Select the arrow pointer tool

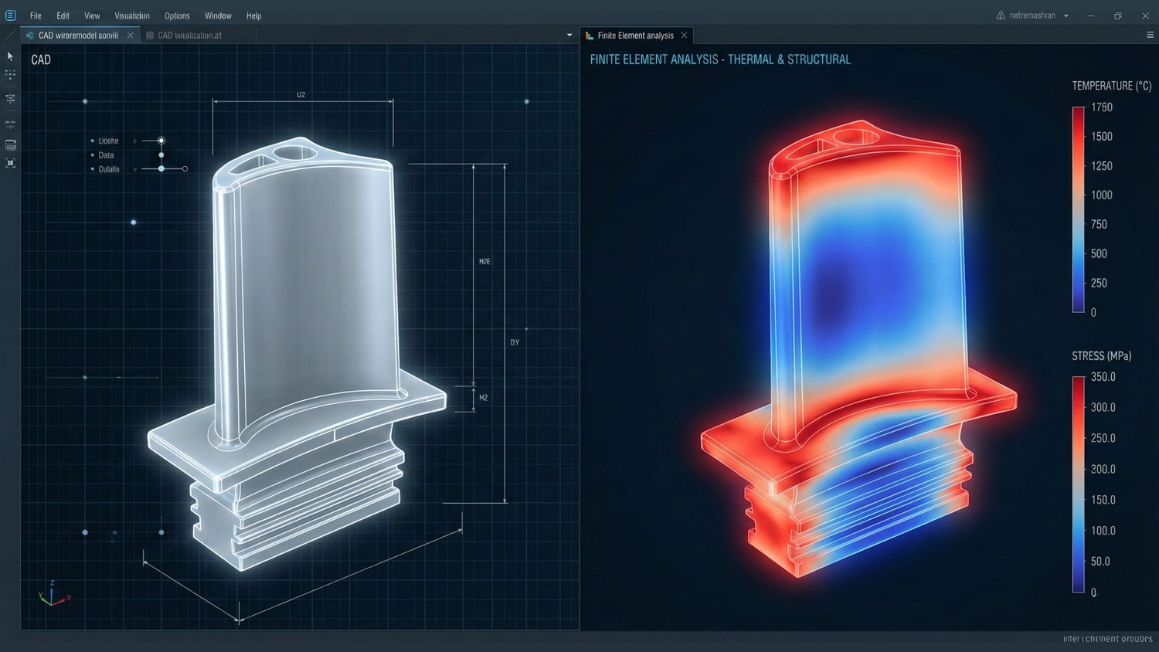tap(10, 56)
